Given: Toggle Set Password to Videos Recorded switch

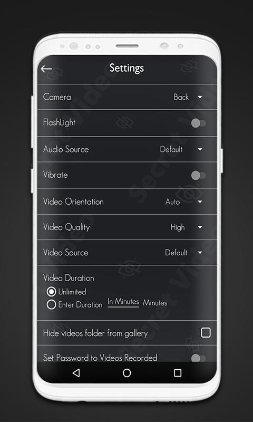Looking at the screenshot, I should pyautogui.click(x=198, y=358).
